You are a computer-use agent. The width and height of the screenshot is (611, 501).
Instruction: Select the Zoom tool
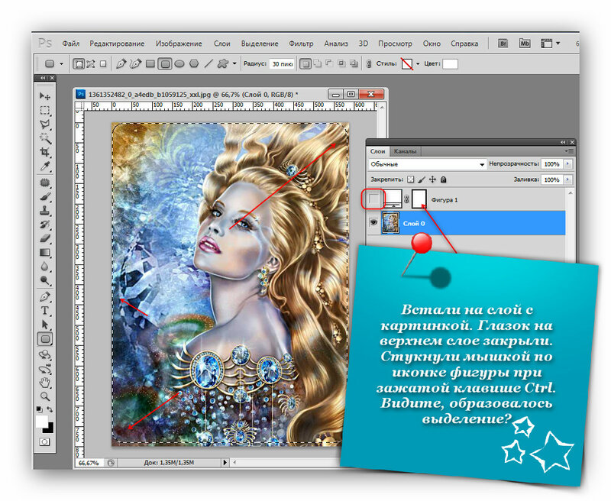[45, 396]
